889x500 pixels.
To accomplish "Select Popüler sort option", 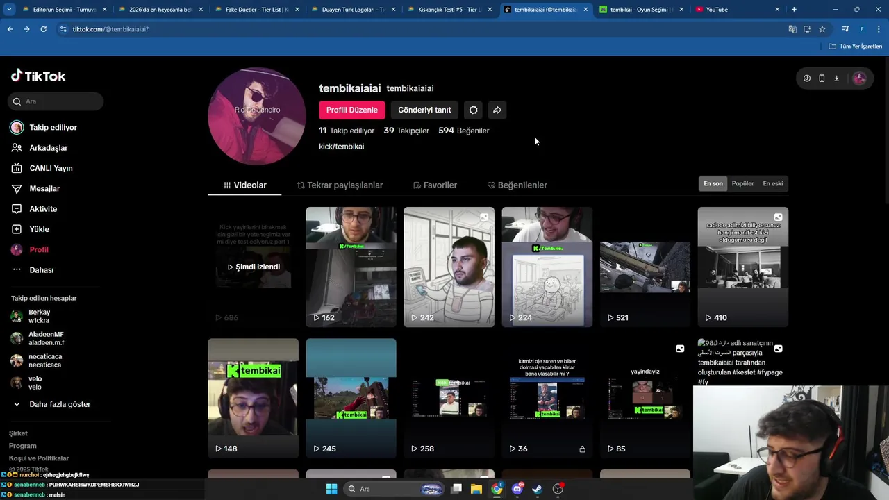I will pyautogui.click(x=742, y=183).
